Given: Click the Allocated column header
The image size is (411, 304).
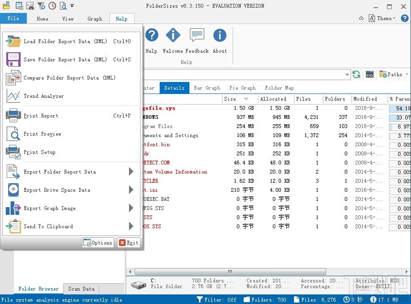Looking at the screenshot, I should (x=276, y=99).
